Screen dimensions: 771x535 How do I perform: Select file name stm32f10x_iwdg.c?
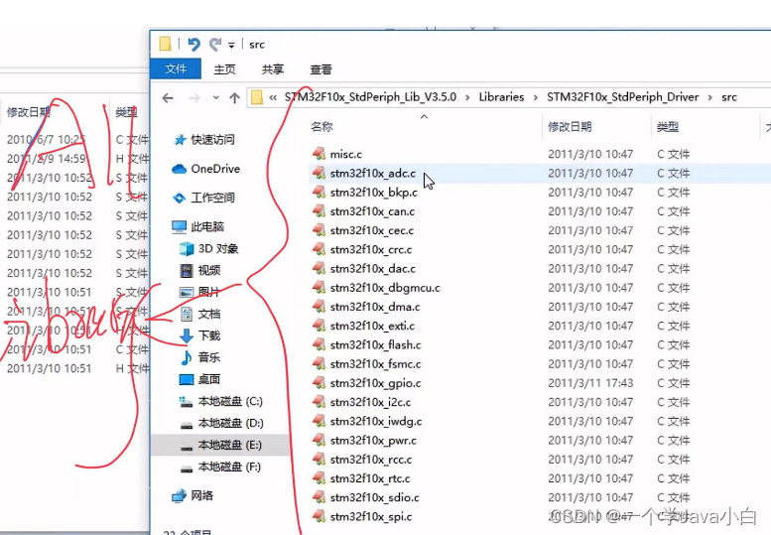point(376,422)
